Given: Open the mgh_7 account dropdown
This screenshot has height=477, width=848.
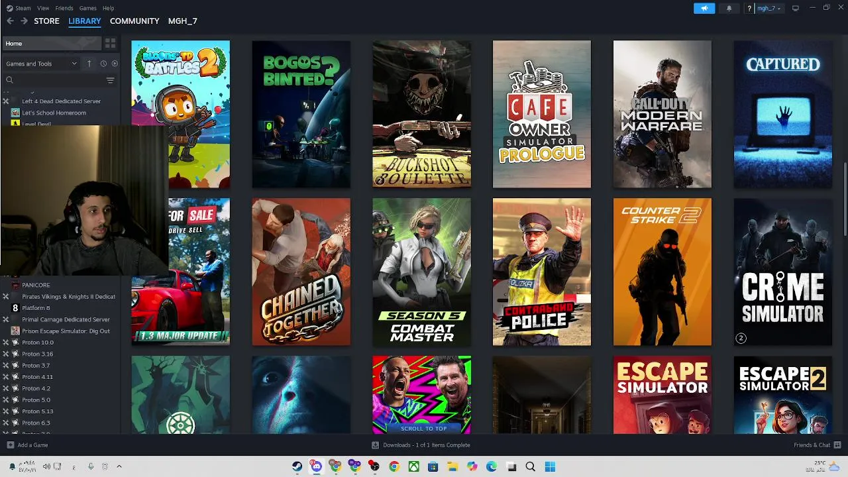Looking at the screenshot, I should [x=768, y=8].
